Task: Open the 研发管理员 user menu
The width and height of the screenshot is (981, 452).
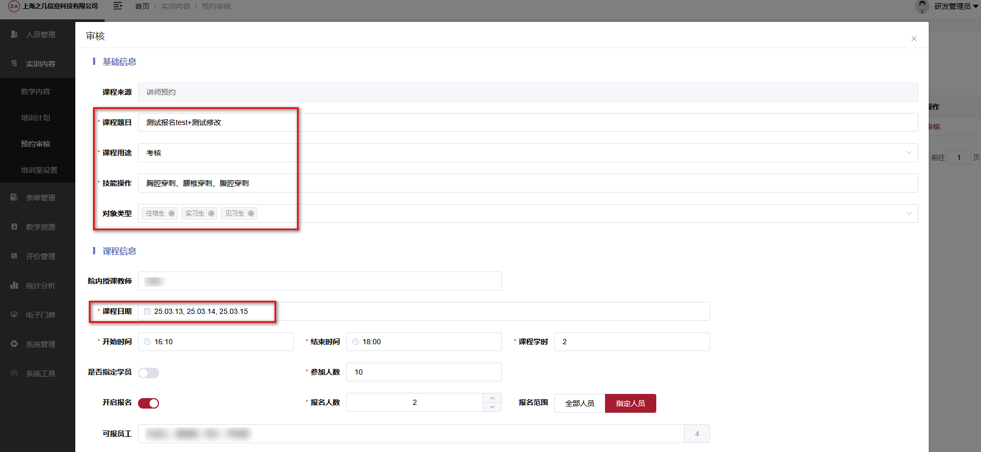Action: 956,6
